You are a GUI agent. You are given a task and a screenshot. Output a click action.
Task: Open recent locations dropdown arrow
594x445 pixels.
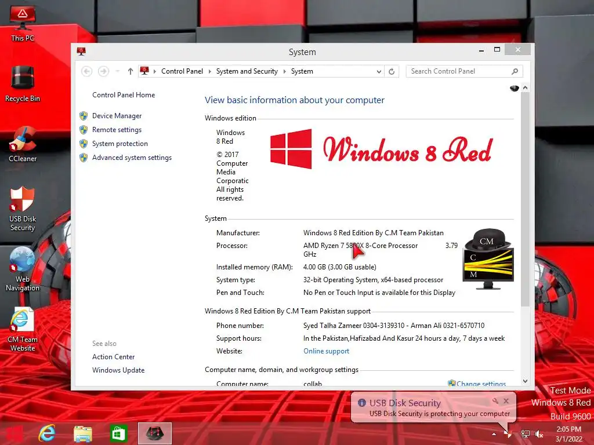[117, 71]
